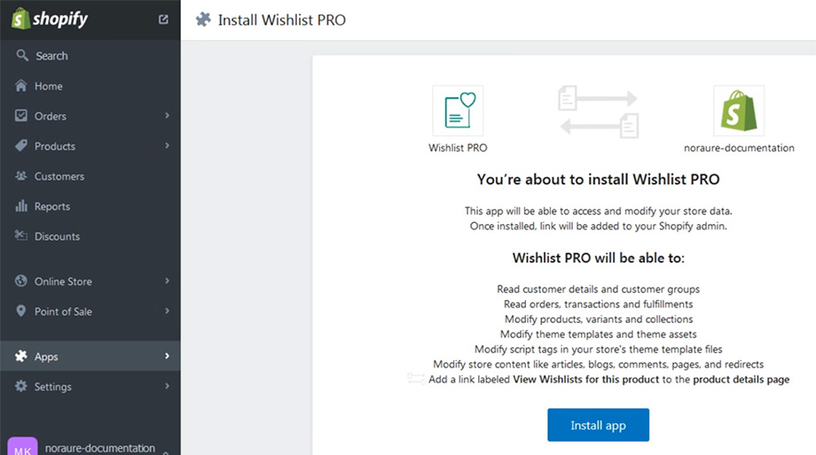
Task: Expand the Orders submenu chevron
Action: tap(167, 115)
